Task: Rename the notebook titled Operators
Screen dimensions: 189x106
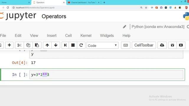Action: pos(54,16)
